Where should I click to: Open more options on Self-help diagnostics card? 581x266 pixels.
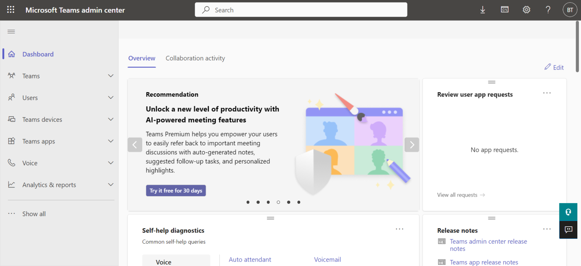pos(400,229)
